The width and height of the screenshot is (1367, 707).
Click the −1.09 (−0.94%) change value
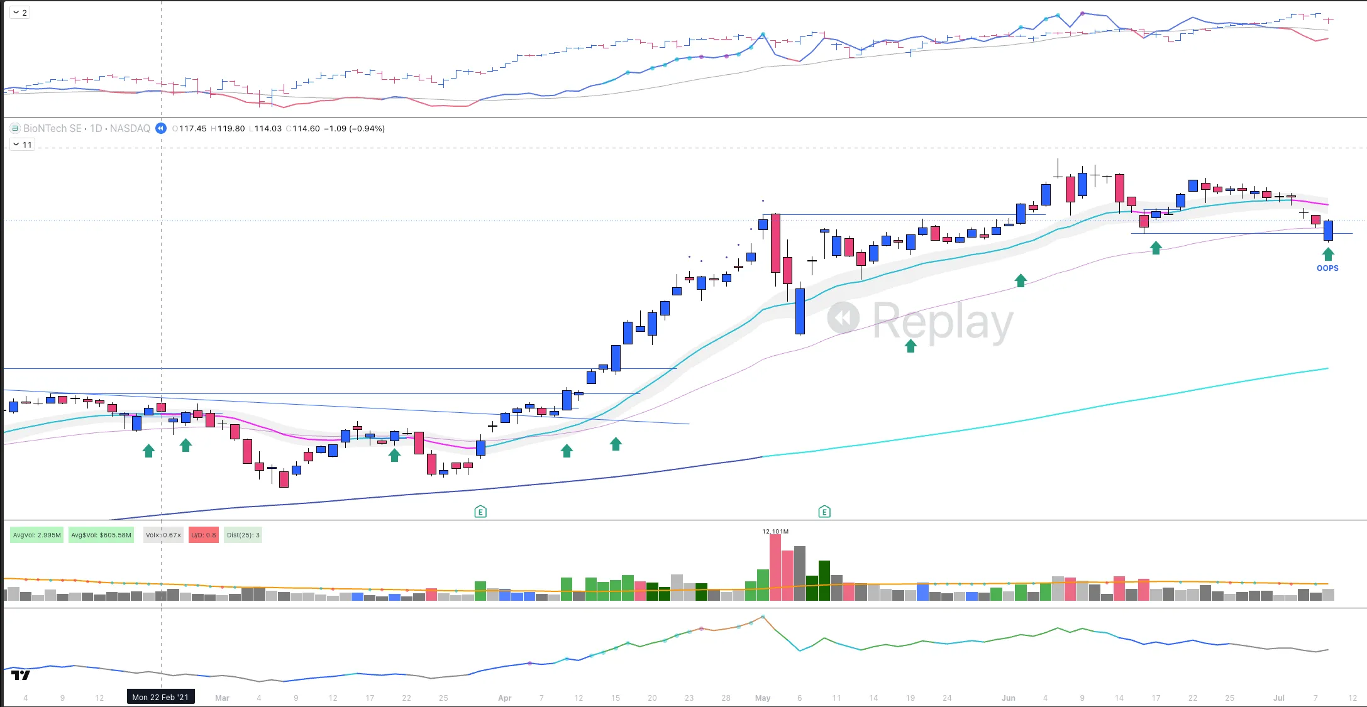coord(355,128)
